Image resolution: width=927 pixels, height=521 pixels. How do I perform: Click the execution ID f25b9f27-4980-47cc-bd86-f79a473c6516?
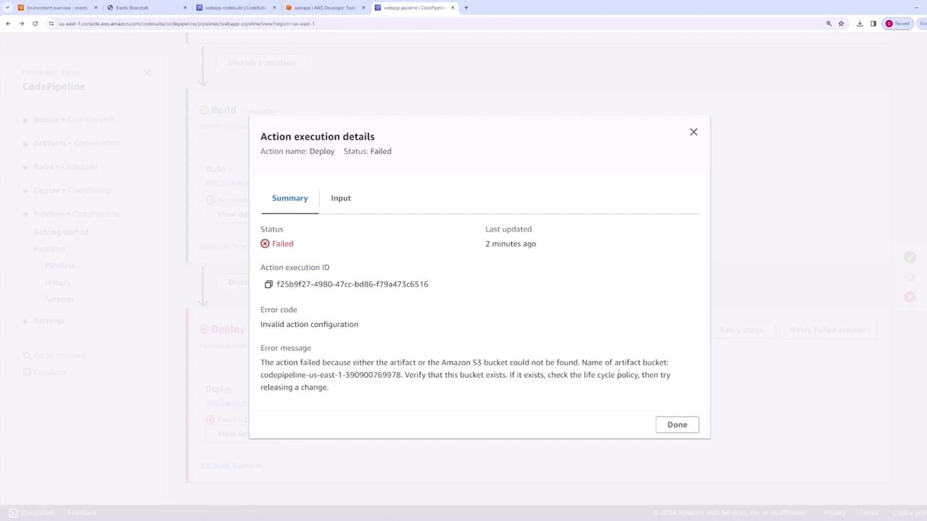(353, 284)
